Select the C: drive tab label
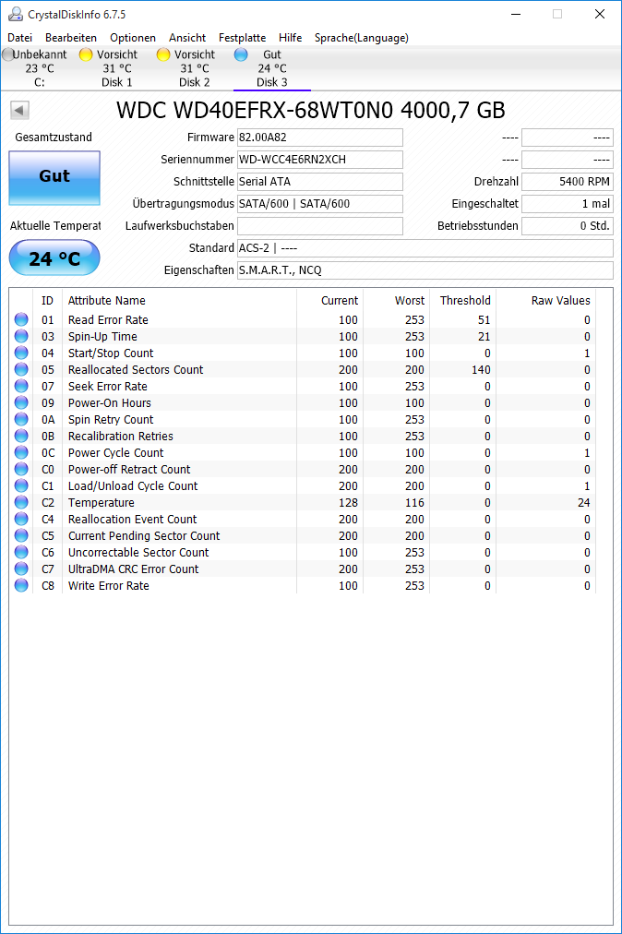This screenshot has height=934, width=622. pos(40,82)
